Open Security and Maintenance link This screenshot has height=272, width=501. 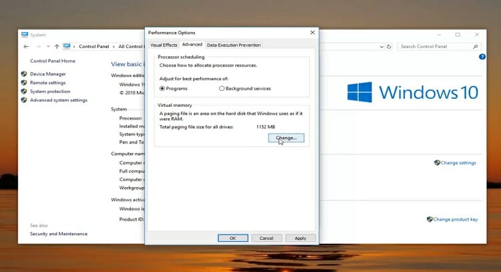click(59, 234)
